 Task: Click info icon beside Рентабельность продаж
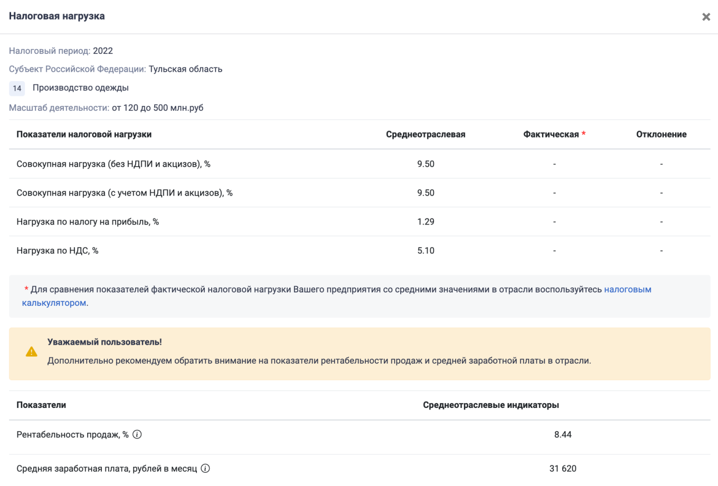tap(137, 434)
